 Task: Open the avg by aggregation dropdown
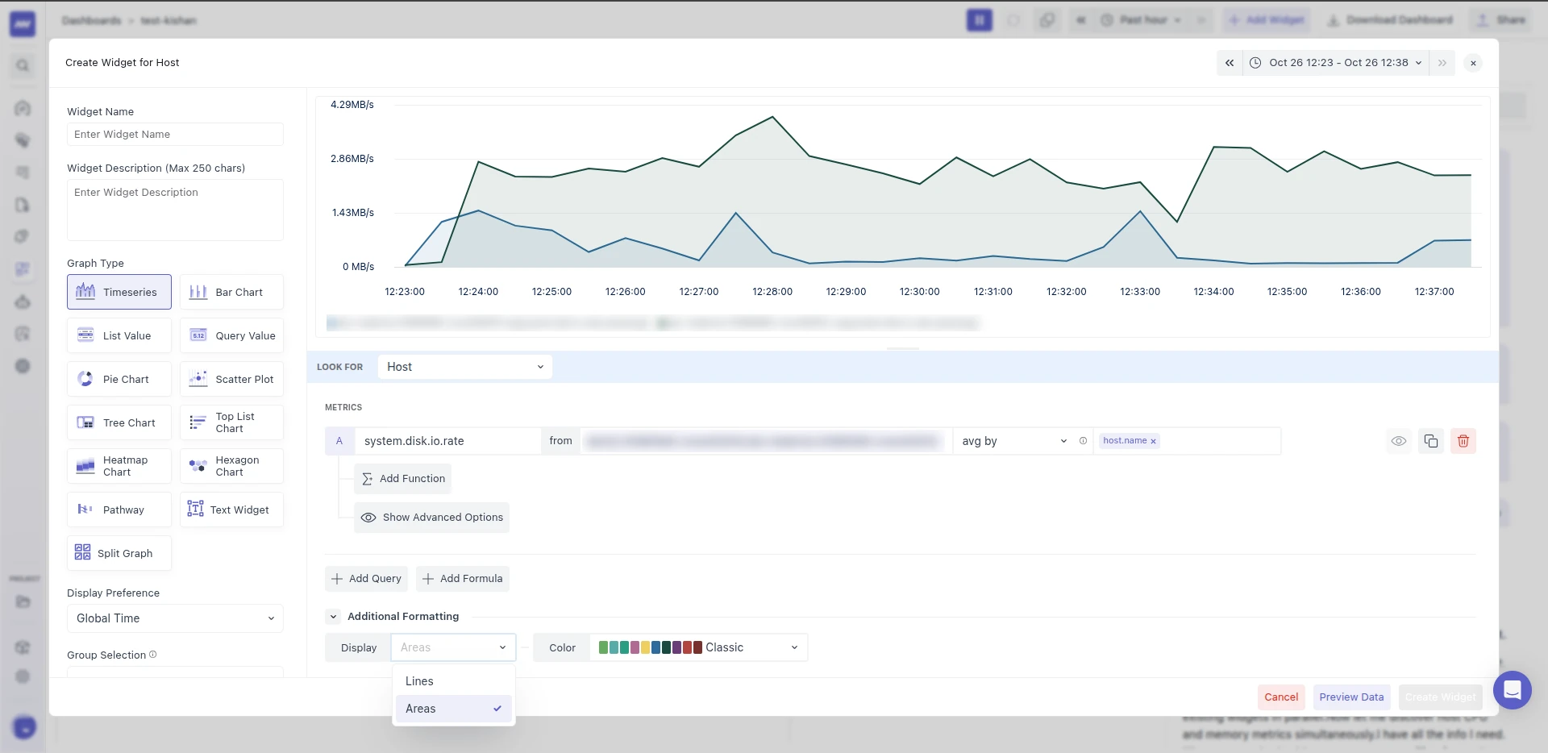tap(1014, 441)
